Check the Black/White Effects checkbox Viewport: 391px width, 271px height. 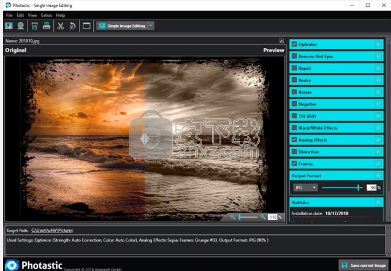294,128
